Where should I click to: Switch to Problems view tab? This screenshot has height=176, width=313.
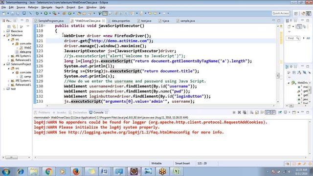[42, 112]
